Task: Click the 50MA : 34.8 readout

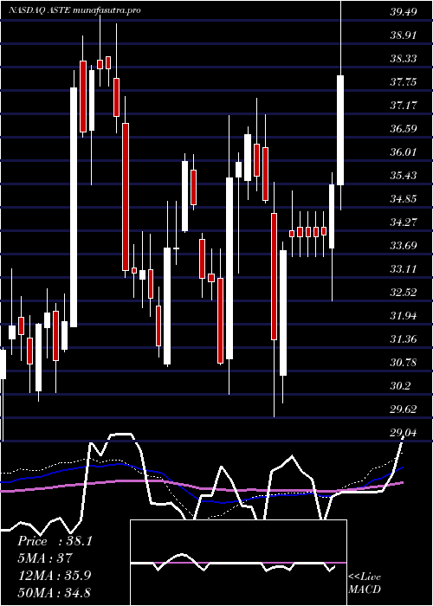Action: (x=54, y=592)
